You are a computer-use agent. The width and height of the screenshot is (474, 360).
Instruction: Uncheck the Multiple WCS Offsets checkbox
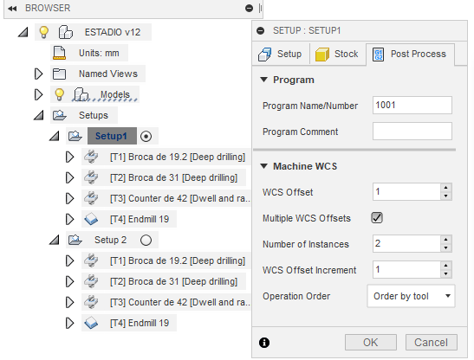coord(377,218)
